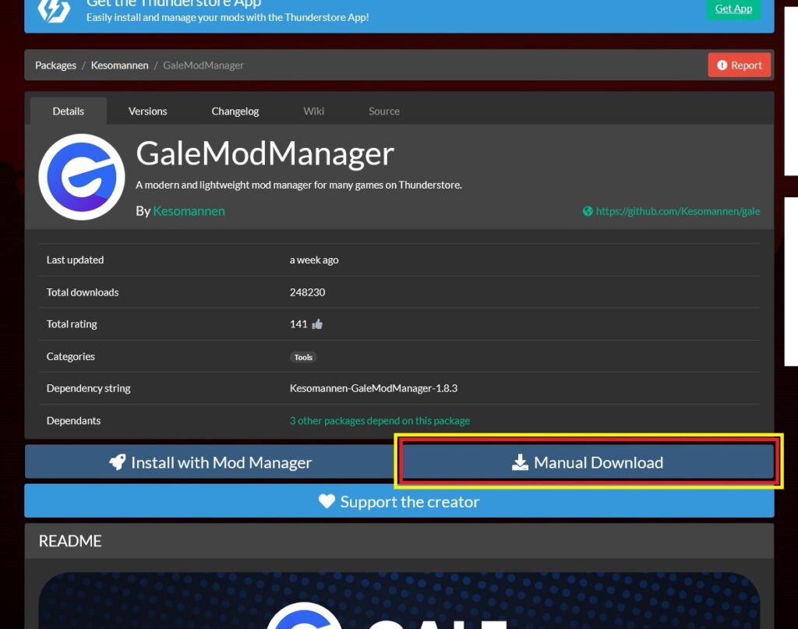Click the Install with Mod Manager button

coord(210,461)
